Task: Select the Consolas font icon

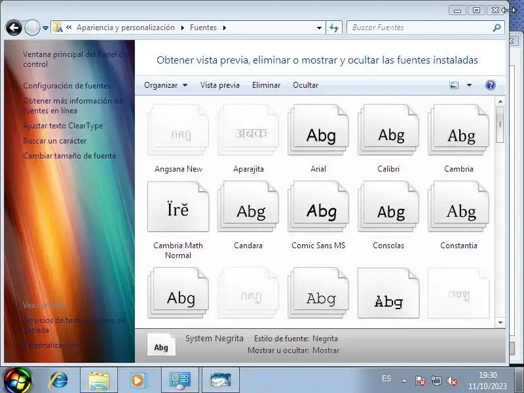Action: click(388, 206)
